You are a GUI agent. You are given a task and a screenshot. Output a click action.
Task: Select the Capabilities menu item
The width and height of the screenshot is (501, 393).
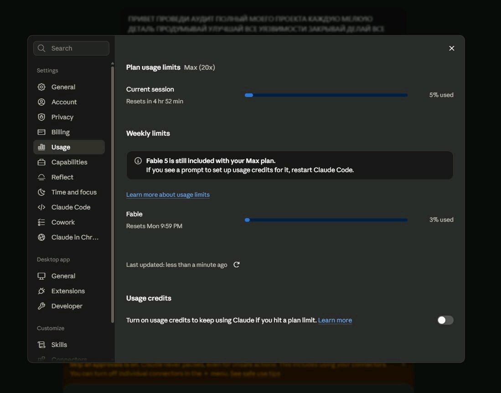tap(69, 162)
